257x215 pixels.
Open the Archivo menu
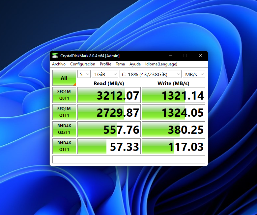coord(59,64)
